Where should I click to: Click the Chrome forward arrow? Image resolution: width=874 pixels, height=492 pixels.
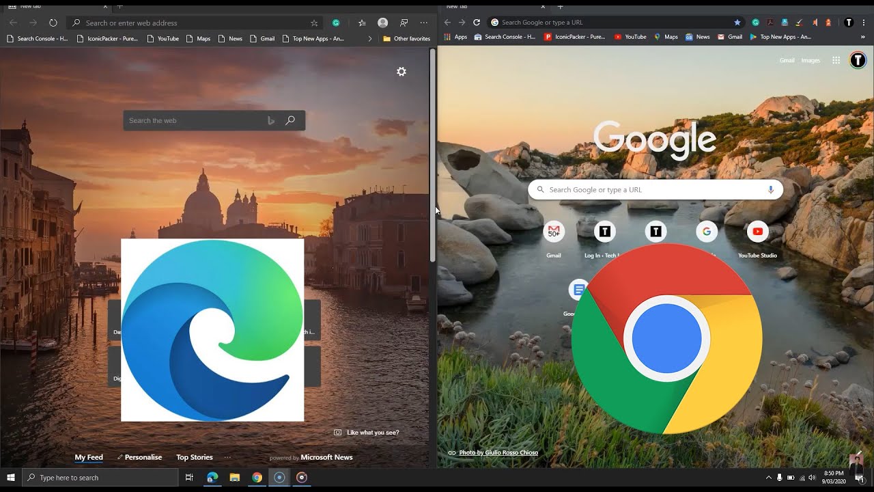point(462,22)
